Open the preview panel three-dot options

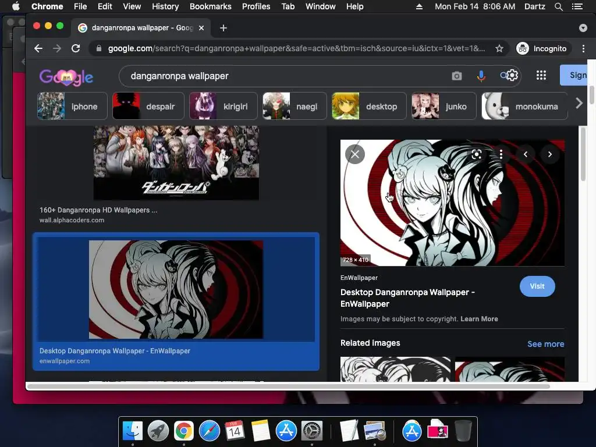coord(501,154)
